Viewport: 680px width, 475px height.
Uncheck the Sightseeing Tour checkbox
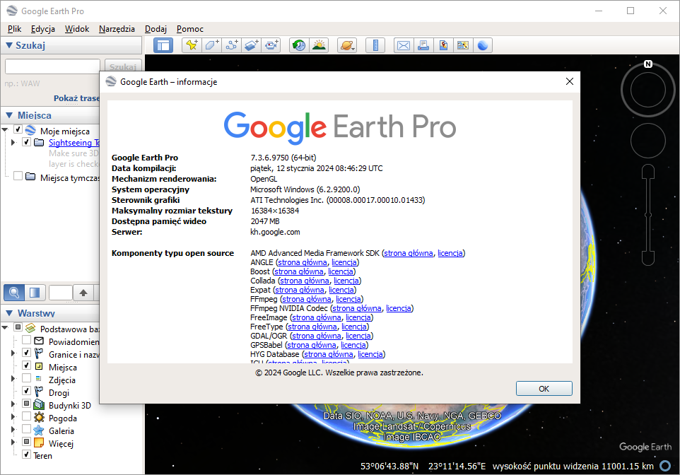[26, 142]
